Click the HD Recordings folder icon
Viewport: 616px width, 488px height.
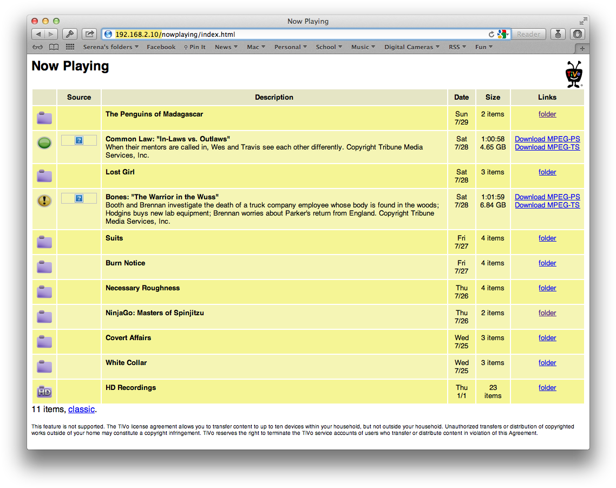tap(44, 391)
